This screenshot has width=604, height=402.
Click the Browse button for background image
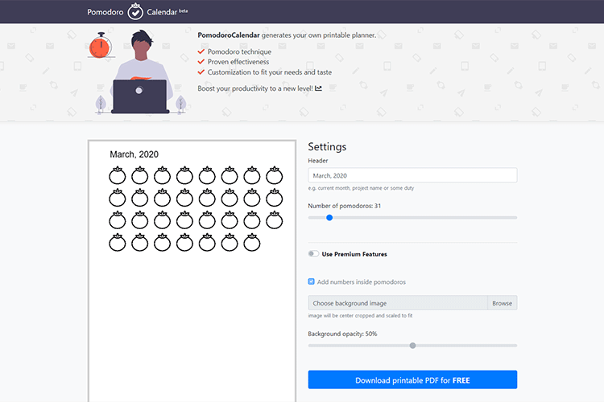pos(502,303)
